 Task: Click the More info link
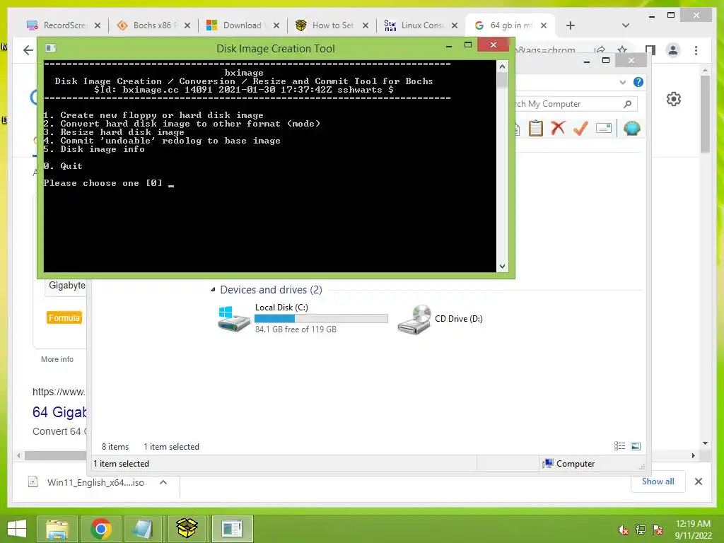pos(57,359)
